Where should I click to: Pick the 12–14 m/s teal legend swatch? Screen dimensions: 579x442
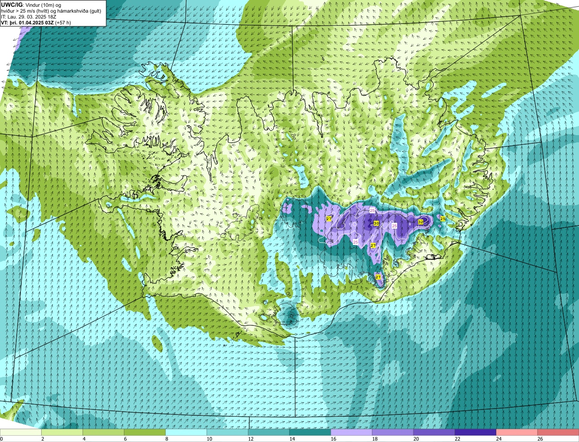tap(269, 432)
